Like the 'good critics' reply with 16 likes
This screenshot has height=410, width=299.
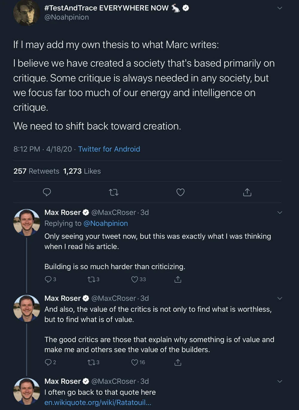click(x=135, y=362)
